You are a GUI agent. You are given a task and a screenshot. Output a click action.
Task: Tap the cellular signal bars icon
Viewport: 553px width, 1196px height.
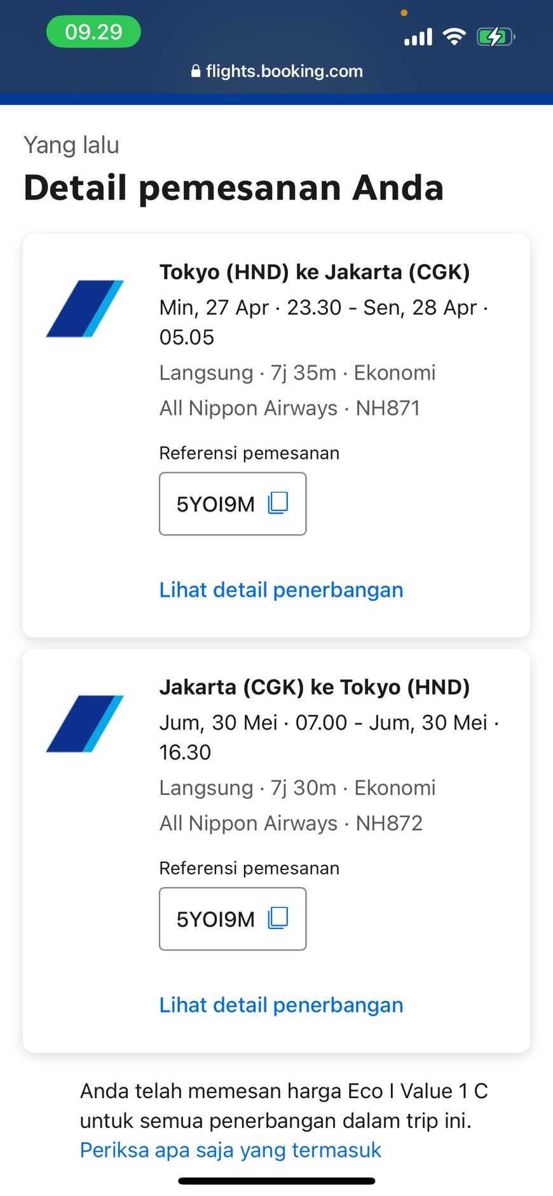click(418, 37)
